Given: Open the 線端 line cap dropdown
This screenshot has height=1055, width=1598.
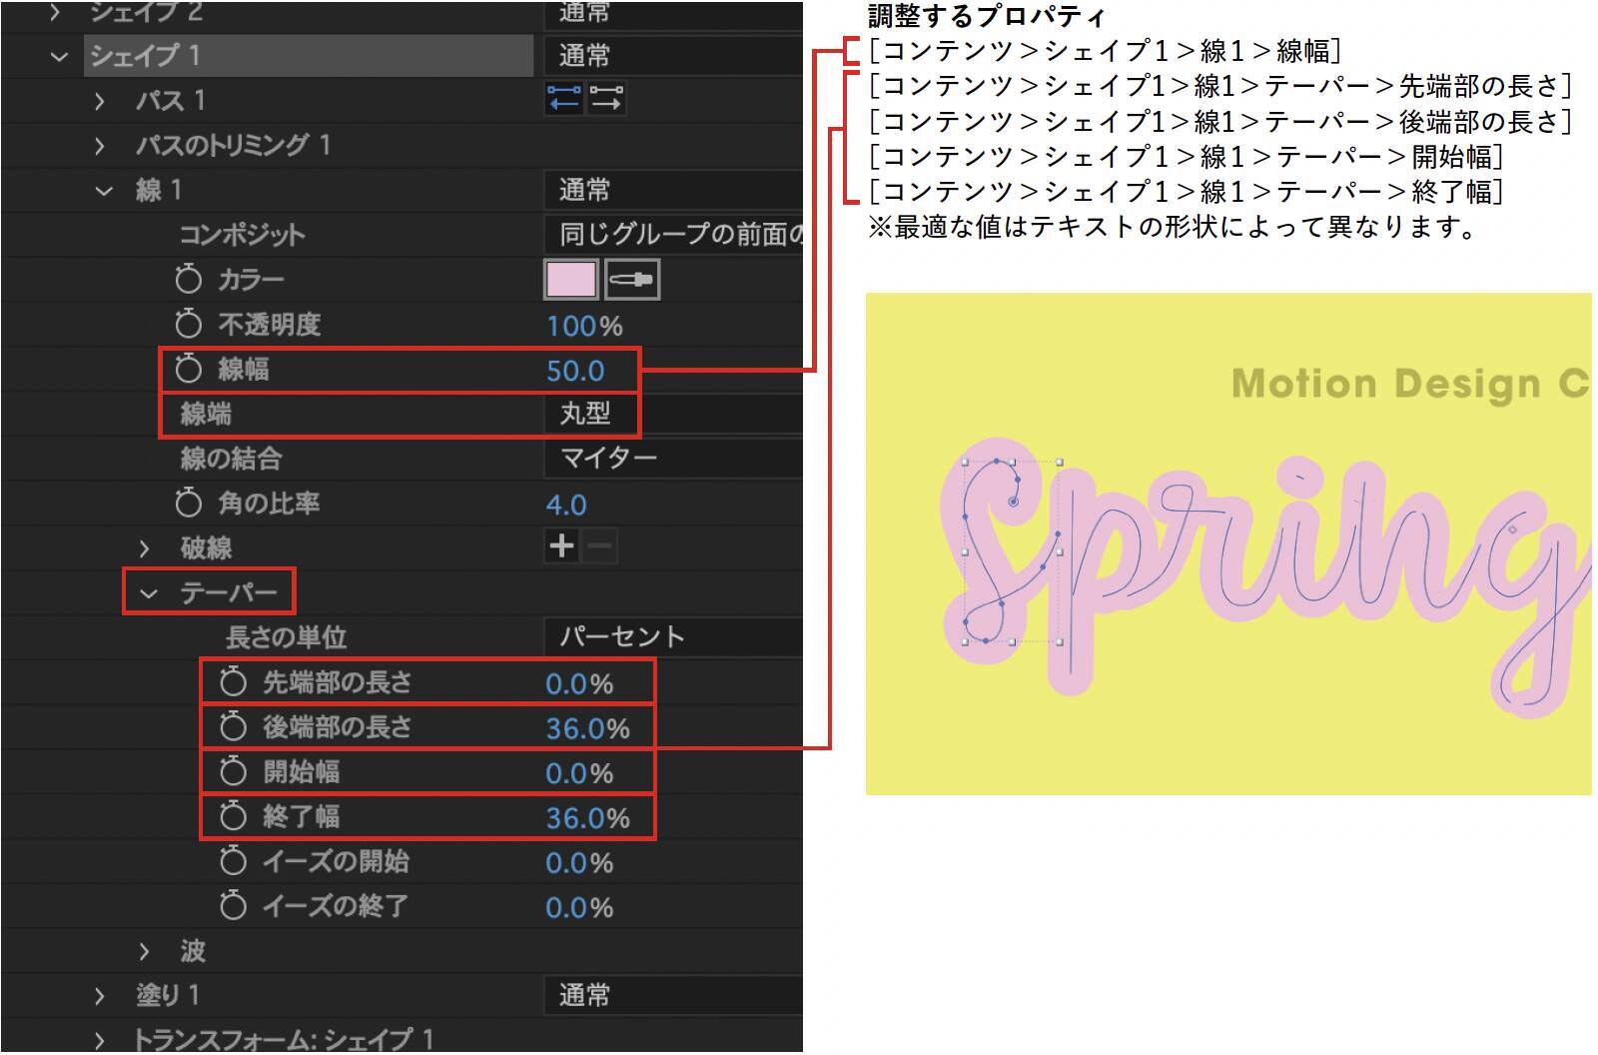Looking at the screenshot, I should coord(673,413).
